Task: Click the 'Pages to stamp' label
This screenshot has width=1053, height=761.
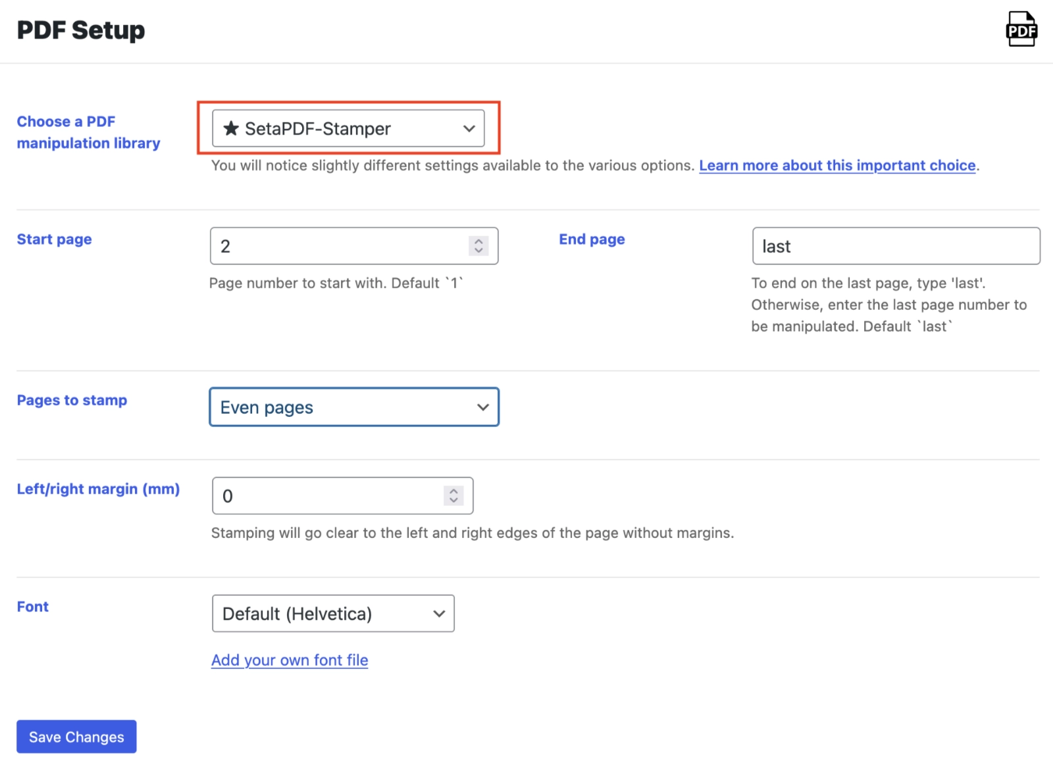Action: tap(72, 401)
